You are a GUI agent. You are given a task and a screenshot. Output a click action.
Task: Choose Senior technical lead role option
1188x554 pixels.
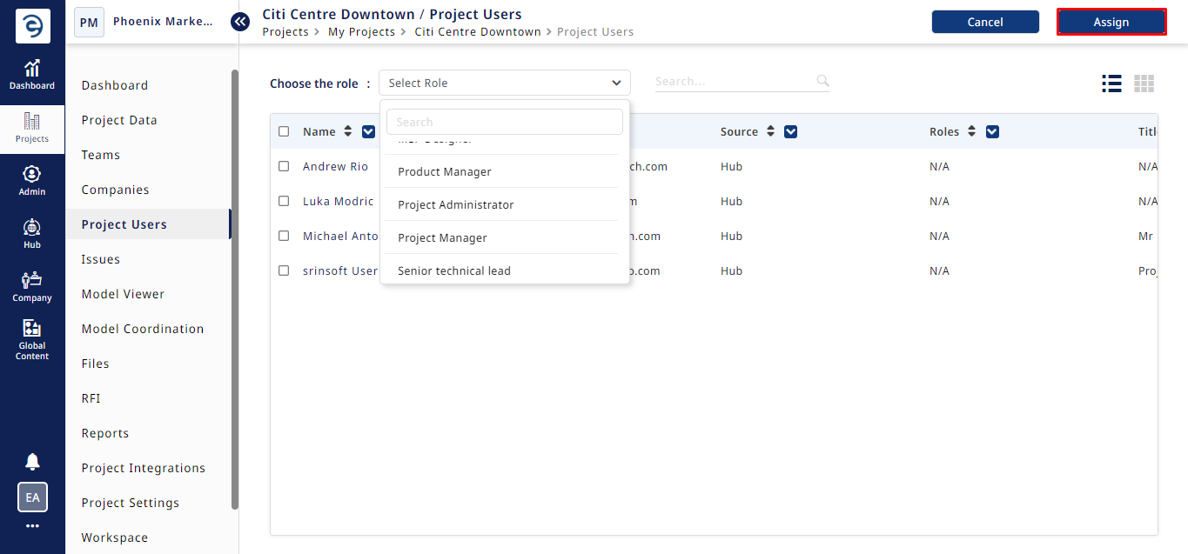pyautogui.click(x=502, y=270)
